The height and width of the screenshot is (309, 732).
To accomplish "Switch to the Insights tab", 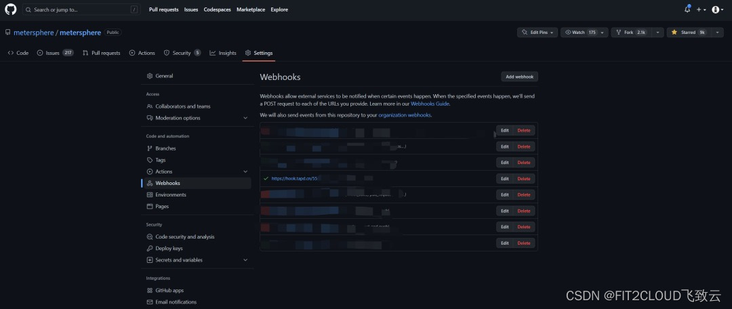I will point(223,53).
